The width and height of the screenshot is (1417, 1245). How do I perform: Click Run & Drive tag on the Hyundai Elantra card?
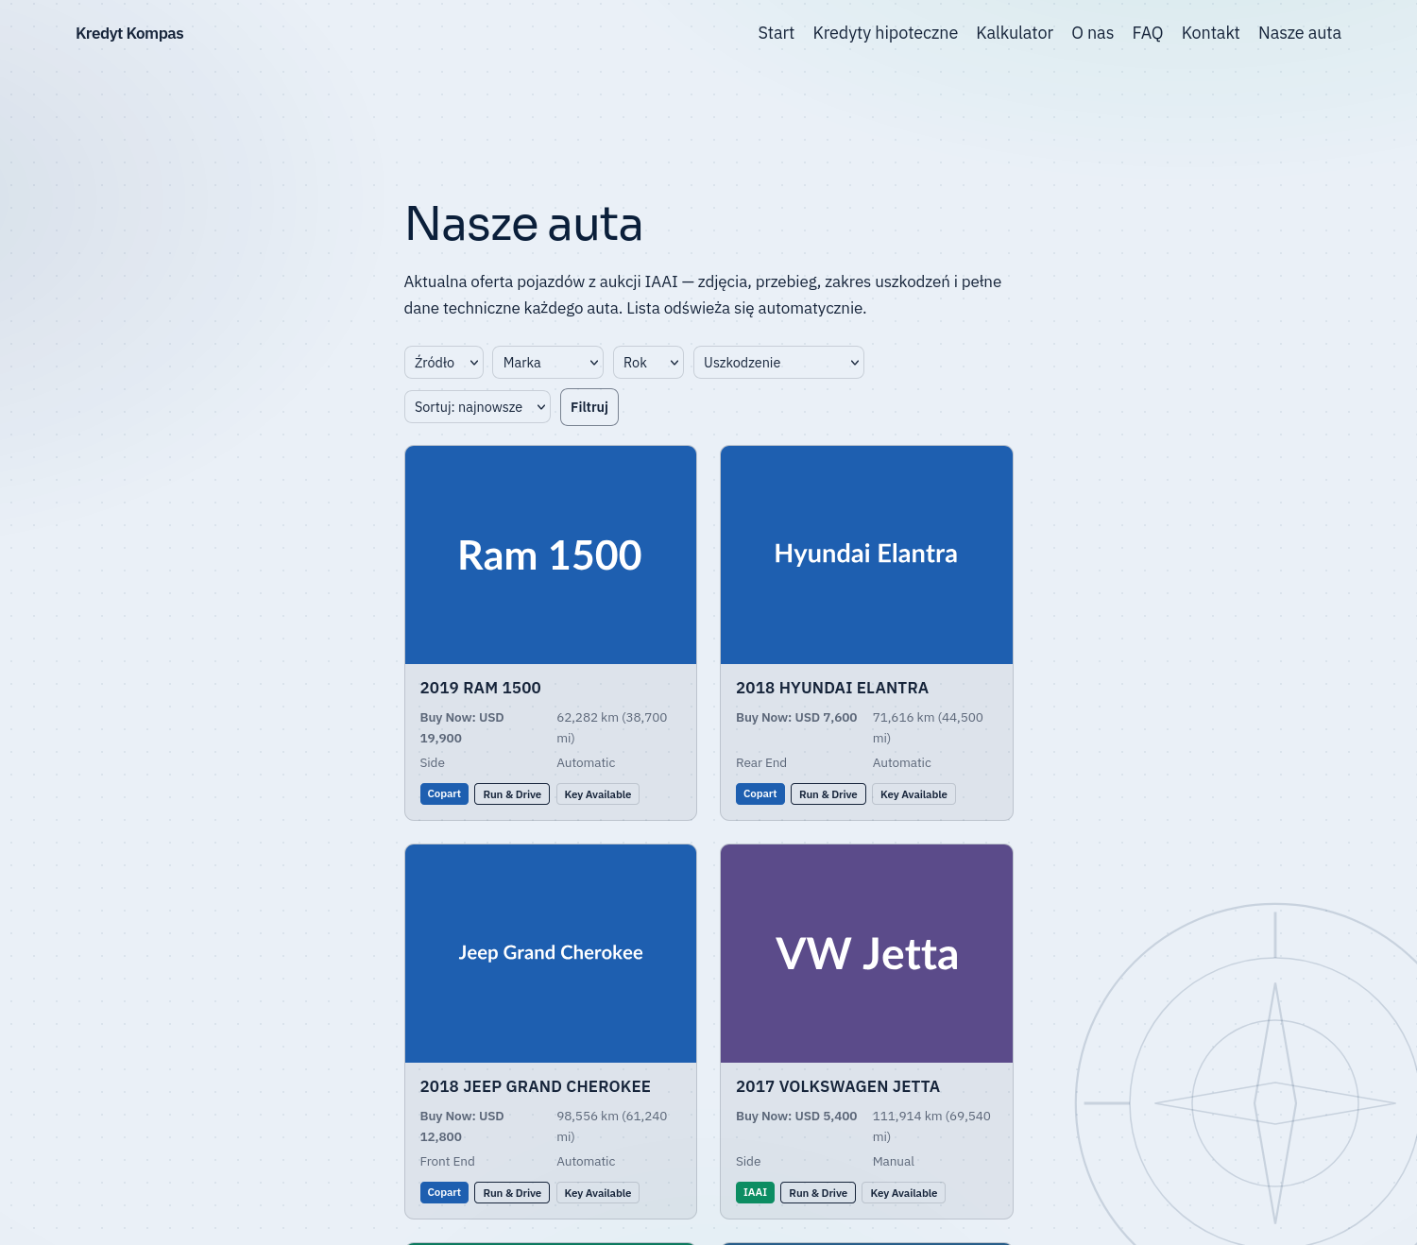pyautogui.click(x=828, y=794)
